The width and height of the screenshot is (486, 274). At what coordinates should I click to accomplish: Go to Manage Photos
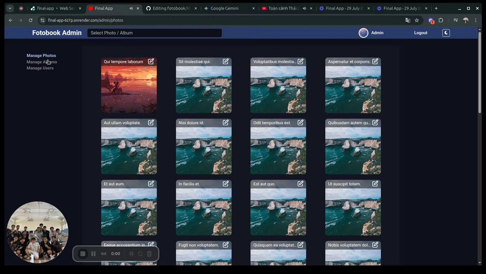tap(41, 55)
